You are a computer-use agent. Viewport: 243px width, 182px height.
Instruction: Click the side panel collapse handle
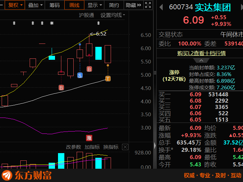[155, 145]
